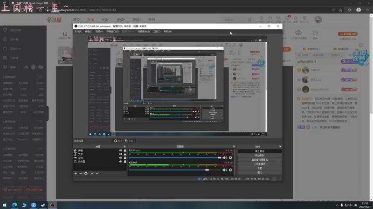Click the audio mixer vertical scrollbar

[235, 162]
